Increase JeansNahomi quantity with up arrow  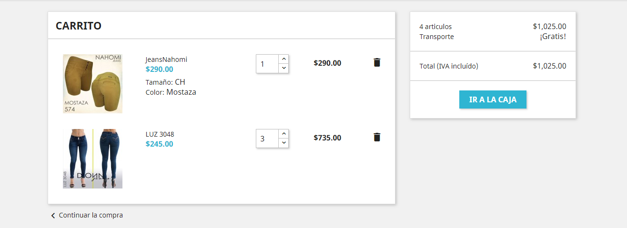tap(284, 59)
